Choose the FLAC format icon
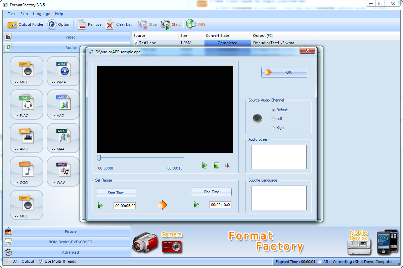This screenshot has height=268, width=403. point(27,105)
